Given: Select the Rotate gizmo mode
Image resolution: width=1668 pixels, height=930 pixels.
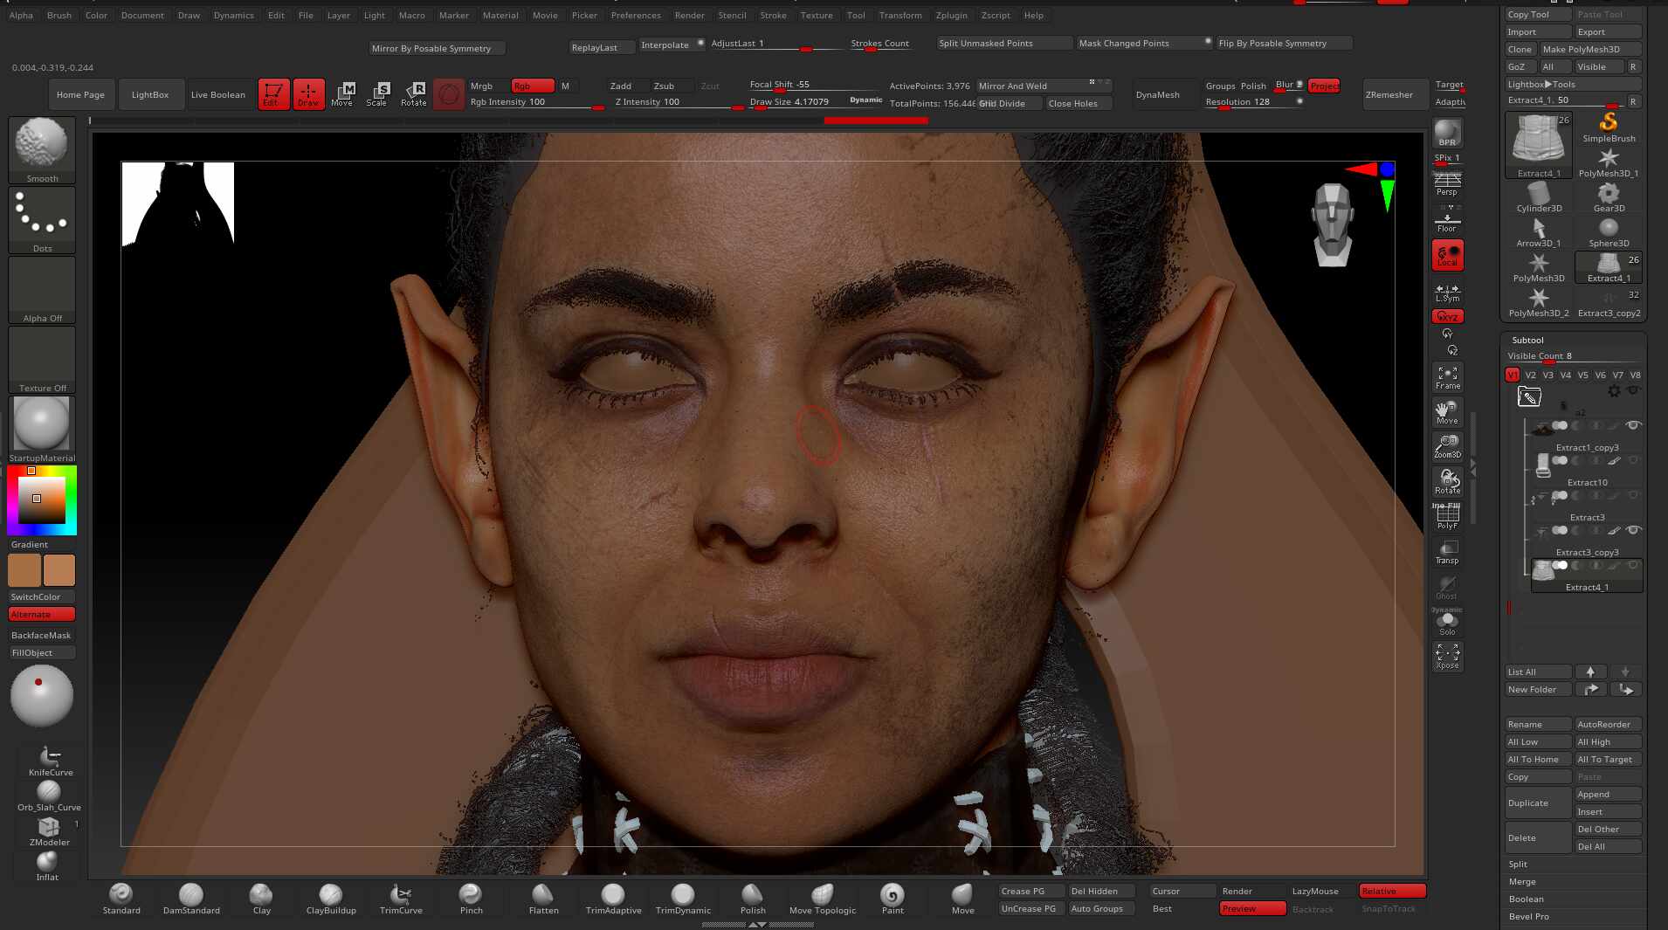Looking at the screenshot, I should [x=413, y=94].
